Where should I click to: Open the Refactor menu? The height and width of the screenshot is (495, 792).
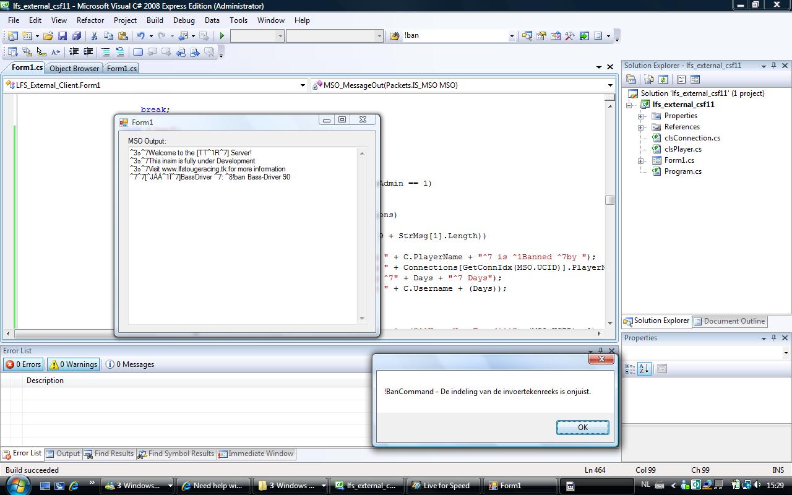click(x=90, y=20)
